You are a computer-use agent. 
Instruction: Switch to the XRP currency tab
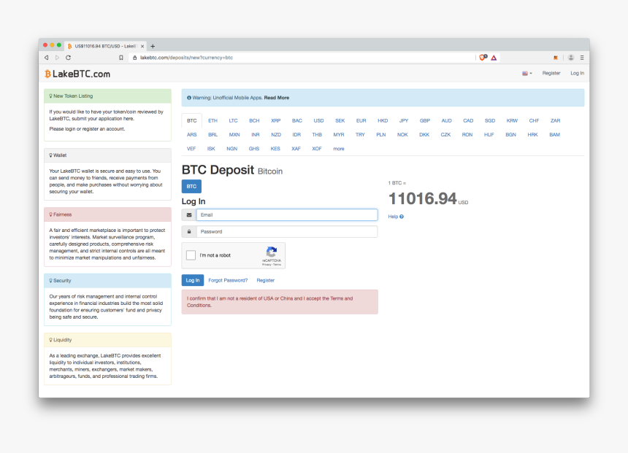(x=275, y=121)
